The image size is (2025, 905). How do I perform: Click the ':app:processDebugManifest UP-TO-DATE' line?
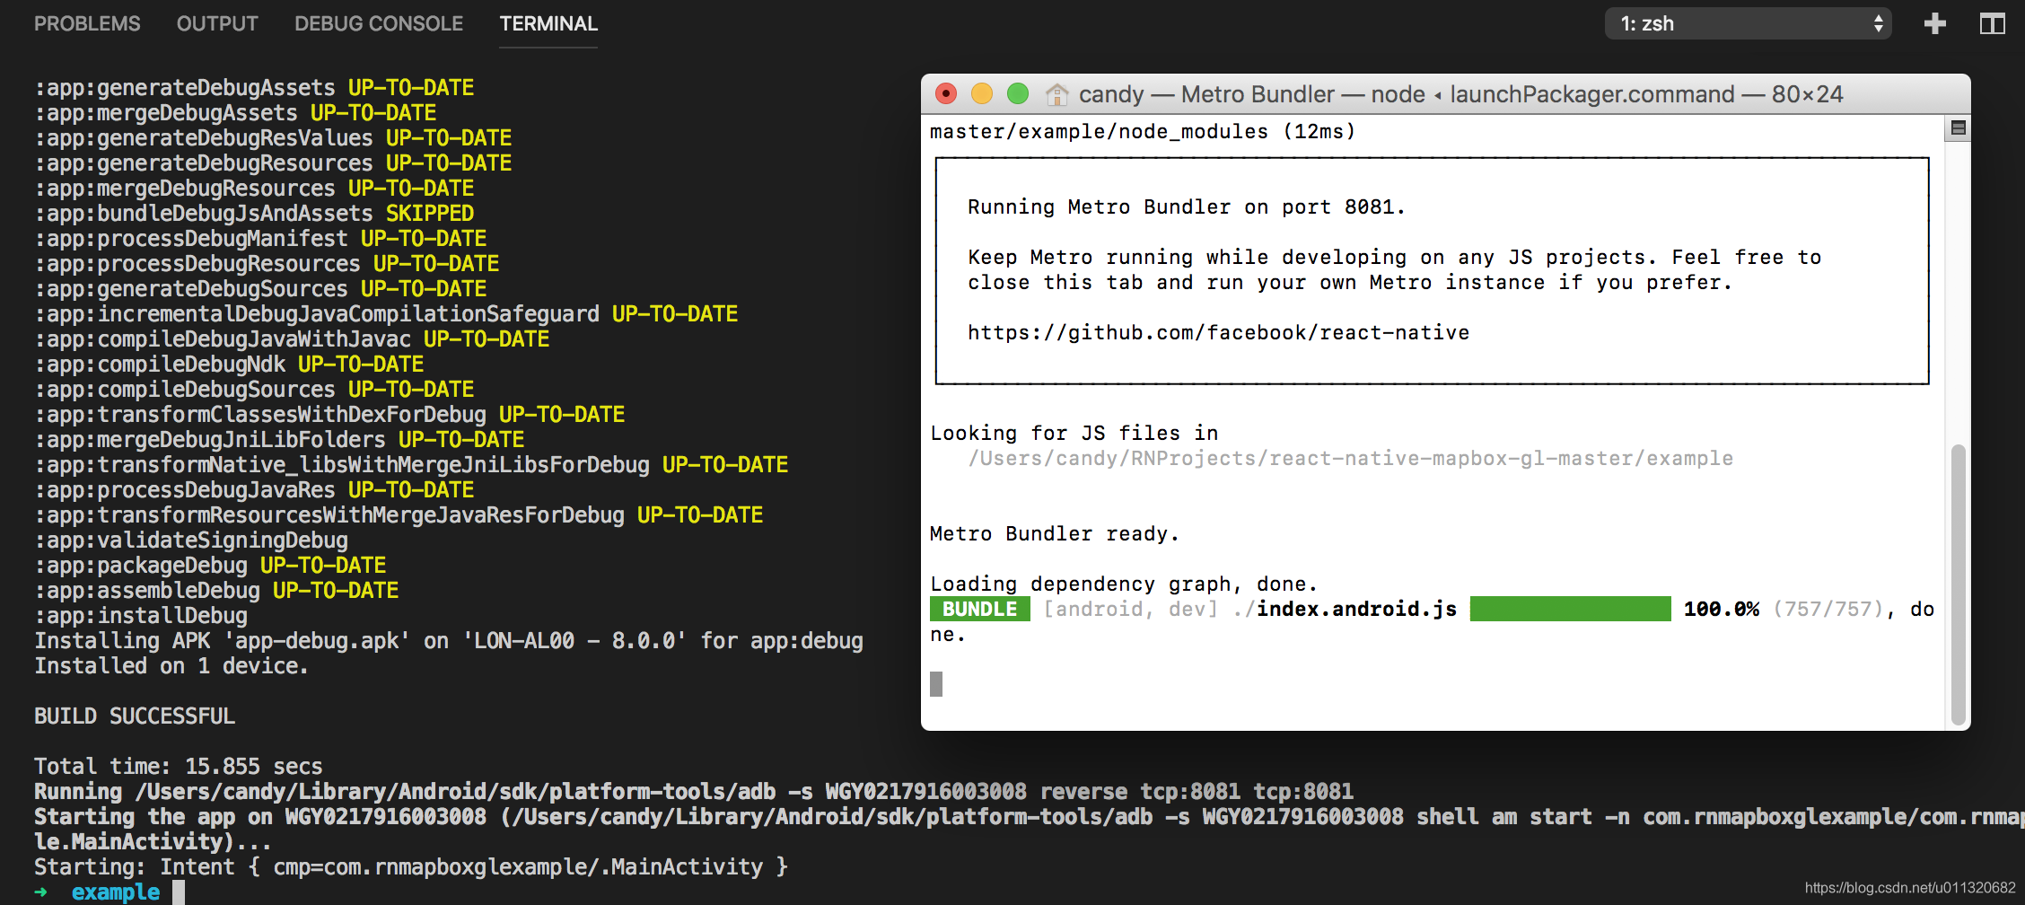[x=260, y=239]
